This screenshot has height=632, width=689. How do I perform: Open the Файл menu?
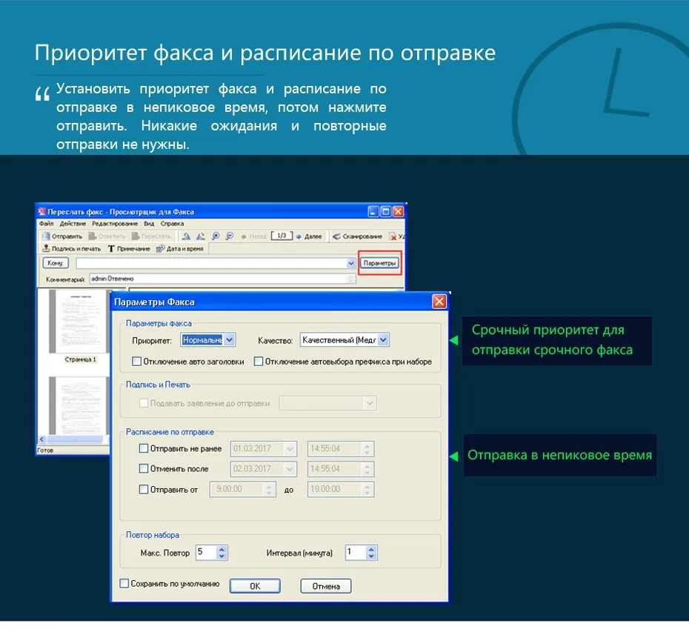click(46, 224)
